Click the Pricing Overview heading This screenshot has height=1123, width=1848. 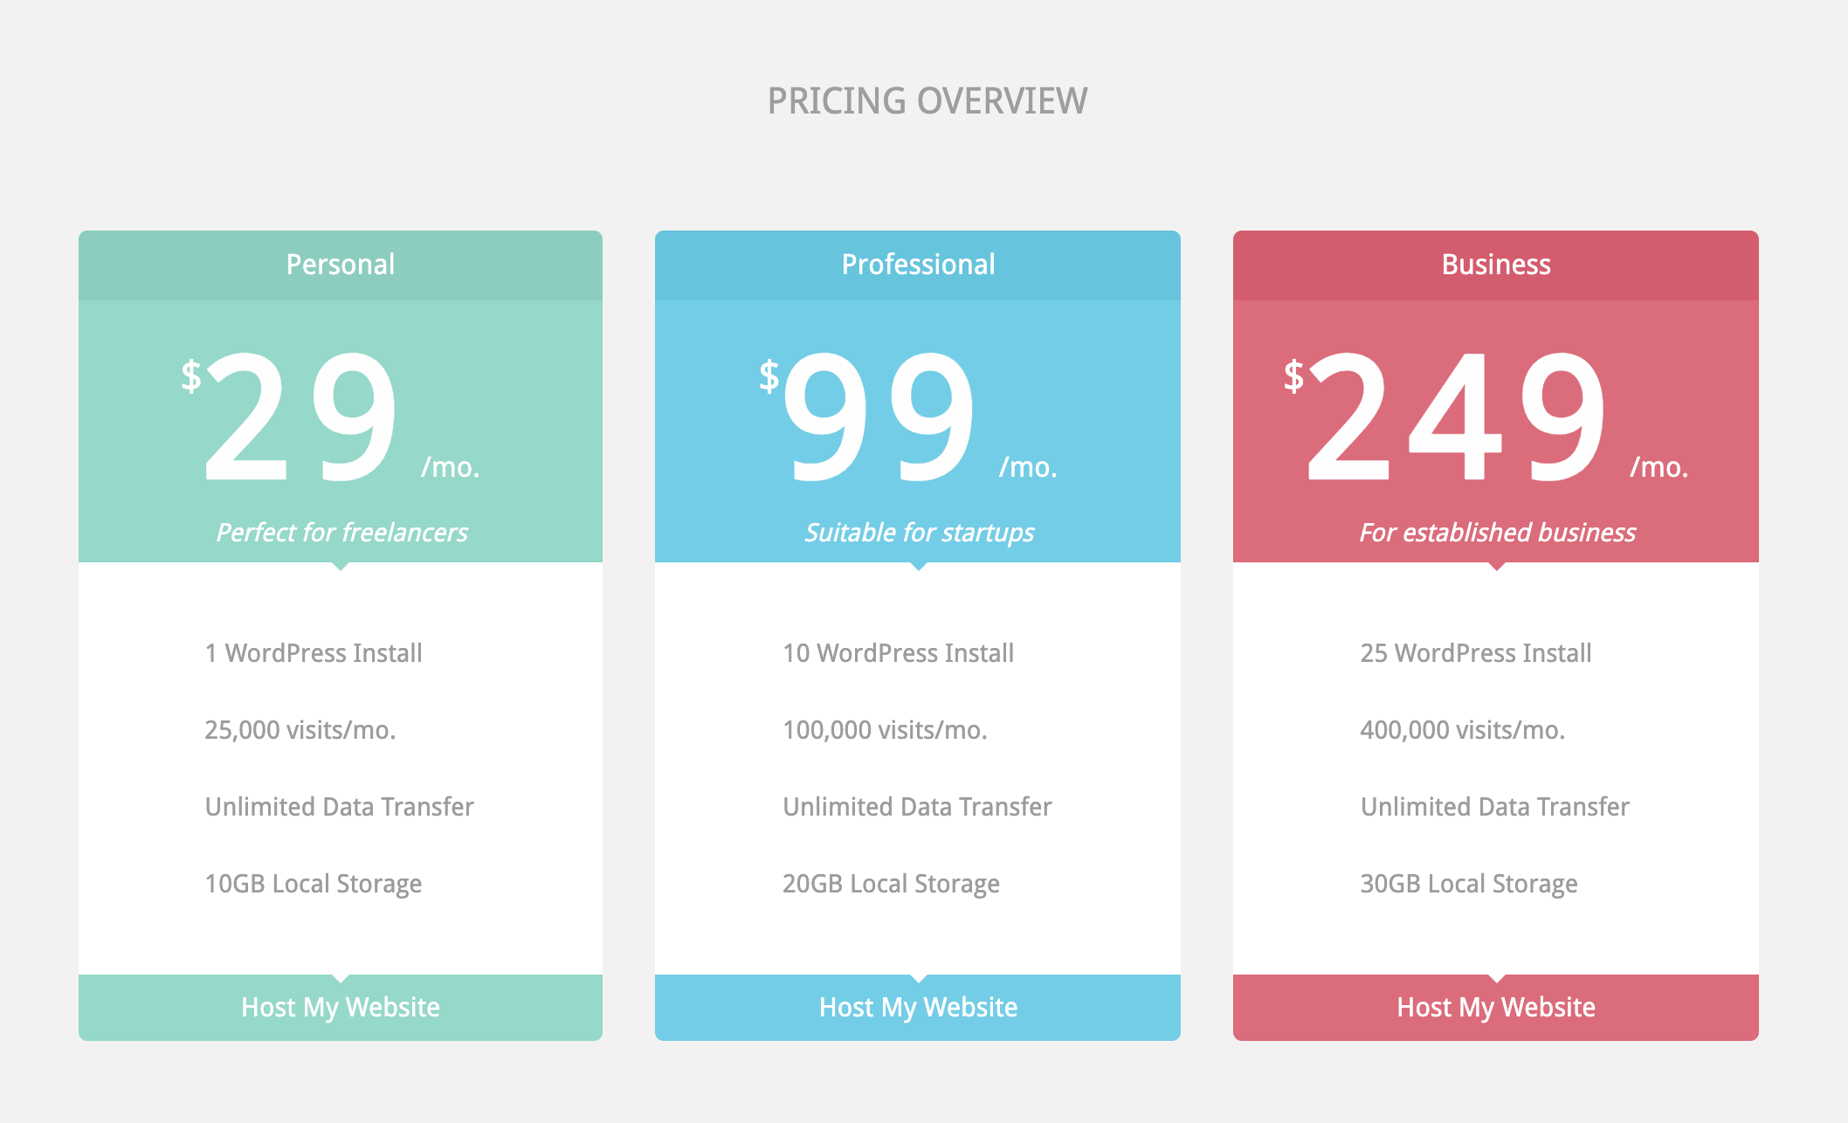927,101
